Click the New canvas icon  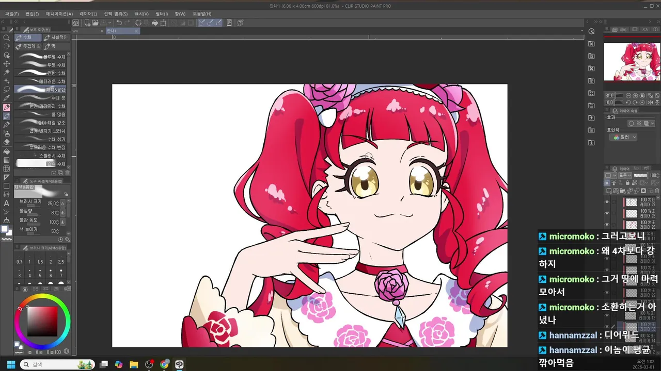tap(87, 23)
